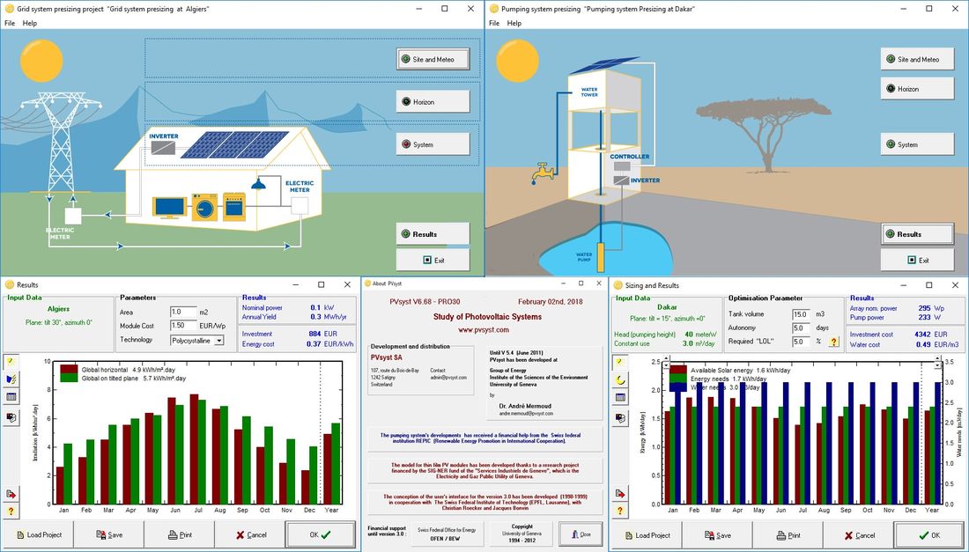Click the left axis scale down arrow in pumping chart
This screenshot has width=969, height=552.
pos(666,365)
